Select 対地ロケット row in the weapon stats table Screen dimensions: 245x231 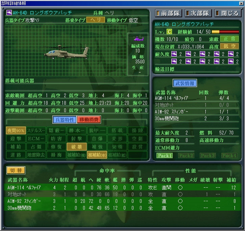(x=122, y=194)
